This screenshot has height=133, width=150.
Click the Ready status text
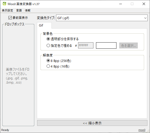tap(5, 130)
